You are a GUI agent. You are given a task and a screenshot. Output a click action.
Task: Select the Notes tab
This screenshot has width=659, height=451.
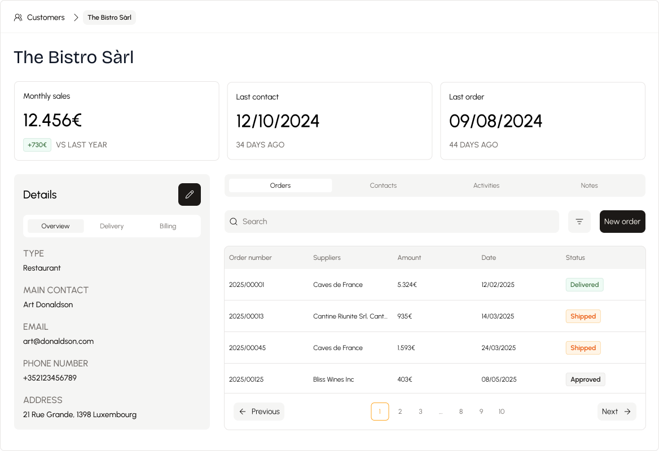[589, 185]
